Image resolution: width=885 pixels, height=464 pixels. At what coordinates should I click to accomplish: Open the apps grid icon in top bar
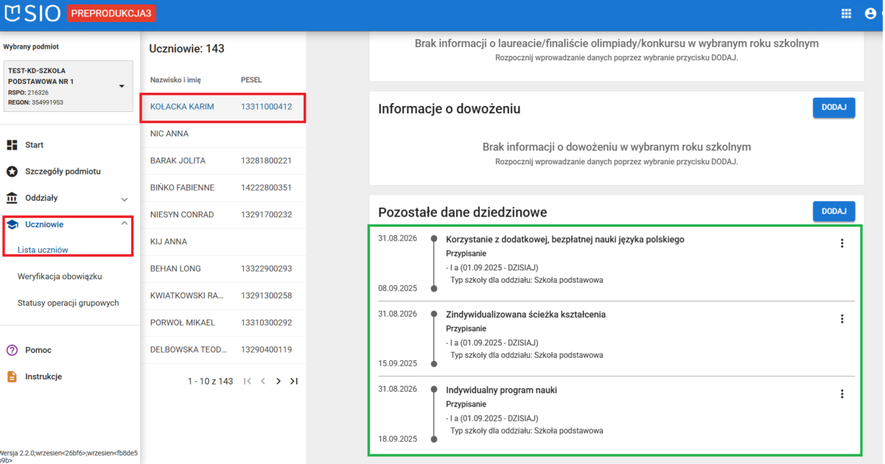click(x=847, y=13)
